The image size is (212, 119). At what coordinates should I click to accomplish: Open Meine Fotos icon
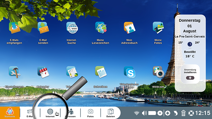click(158, 28)
